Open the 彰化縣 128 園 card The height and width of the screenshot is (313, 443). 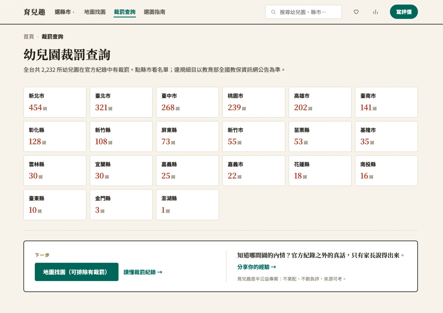pos(55,136)
